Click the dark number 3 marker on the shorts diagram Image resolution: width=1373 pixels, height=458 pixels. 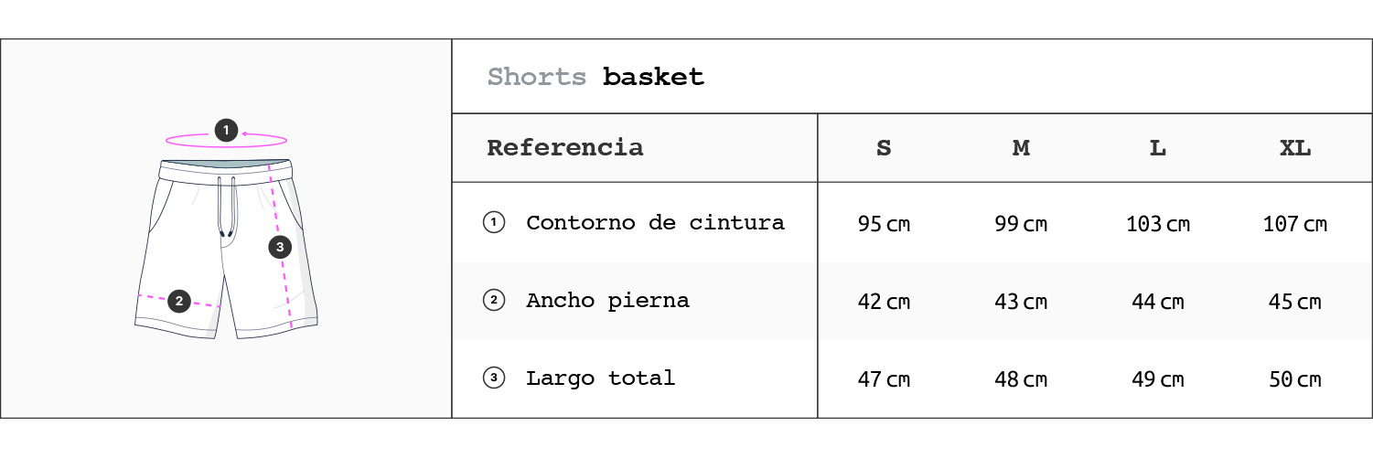(280, 246)
